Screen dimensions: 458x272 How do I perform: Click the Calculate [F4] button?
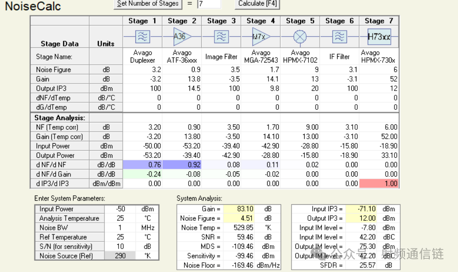click(x=257, y=4)
